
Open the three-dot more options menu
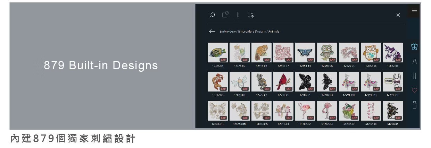tap(238, 15)
